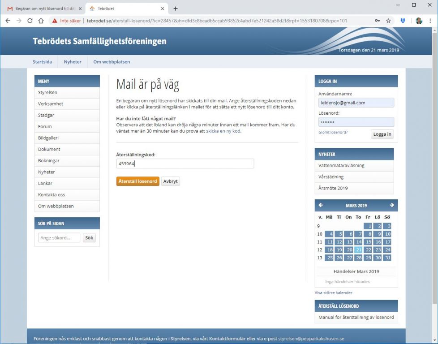The height and width of the screenshot is (344, 438).
Task: Click the Glömt lösenord? link
Action: point(333,132)
